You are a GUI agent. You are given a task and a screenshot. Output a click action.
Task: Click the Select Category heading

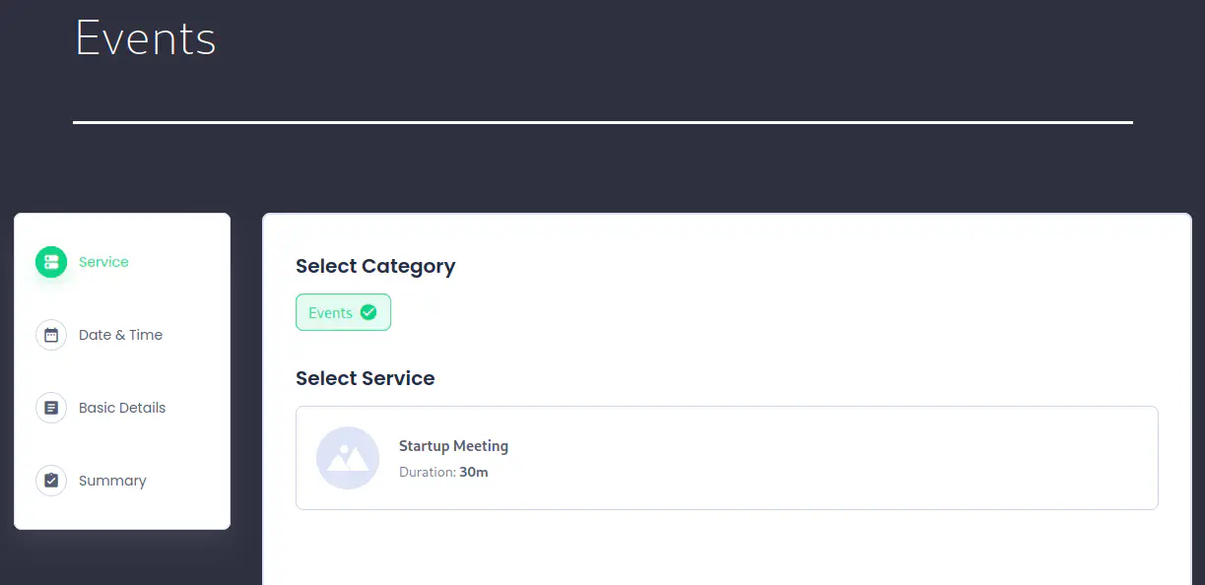click(x=375, y=266)
